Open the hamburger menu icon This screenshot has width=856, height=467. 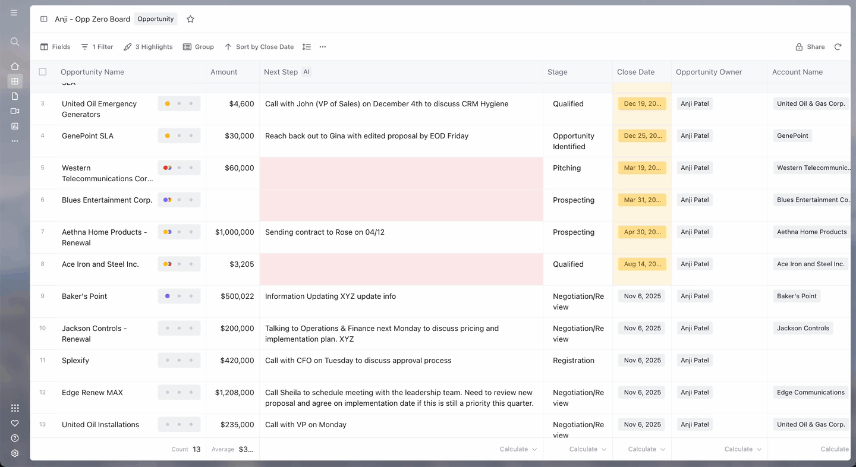click(x=14, y=12)
